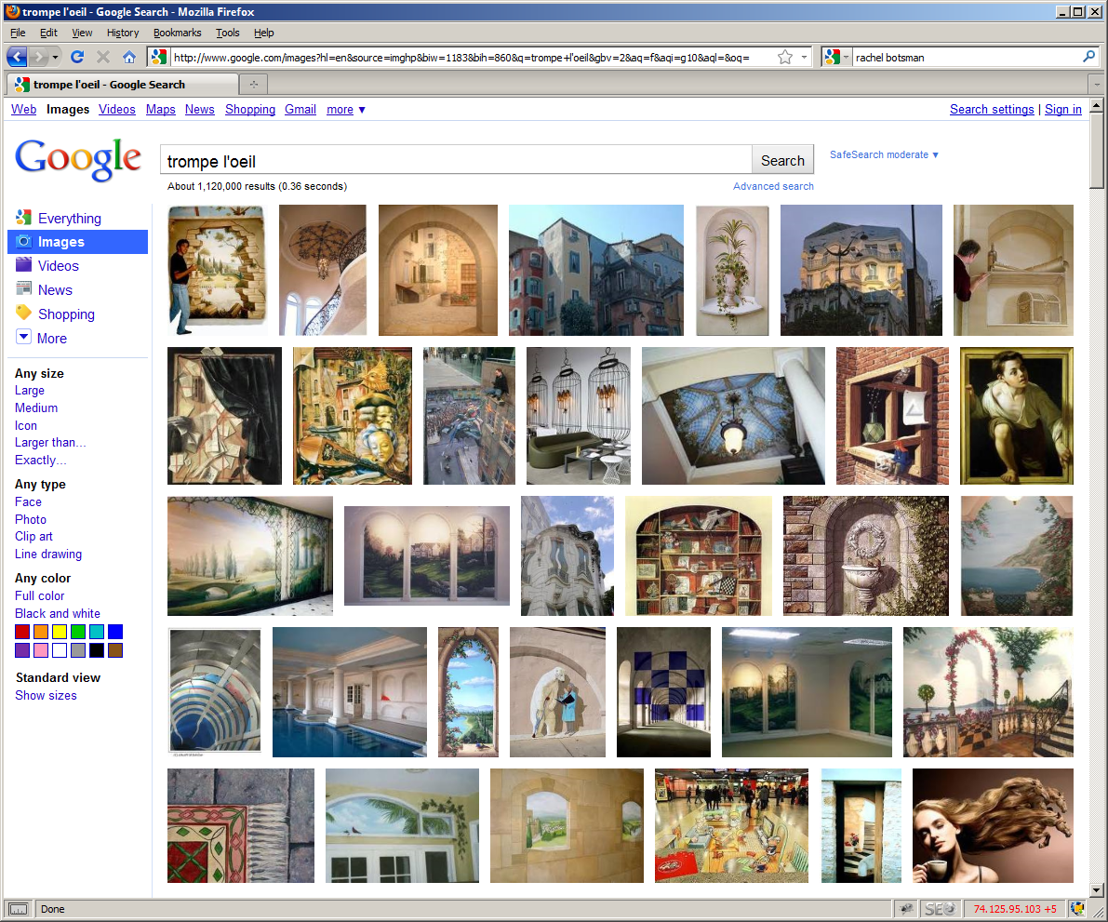Click the Search button
This screenshot has height=922, width=1108.
(x=782, y=160)
